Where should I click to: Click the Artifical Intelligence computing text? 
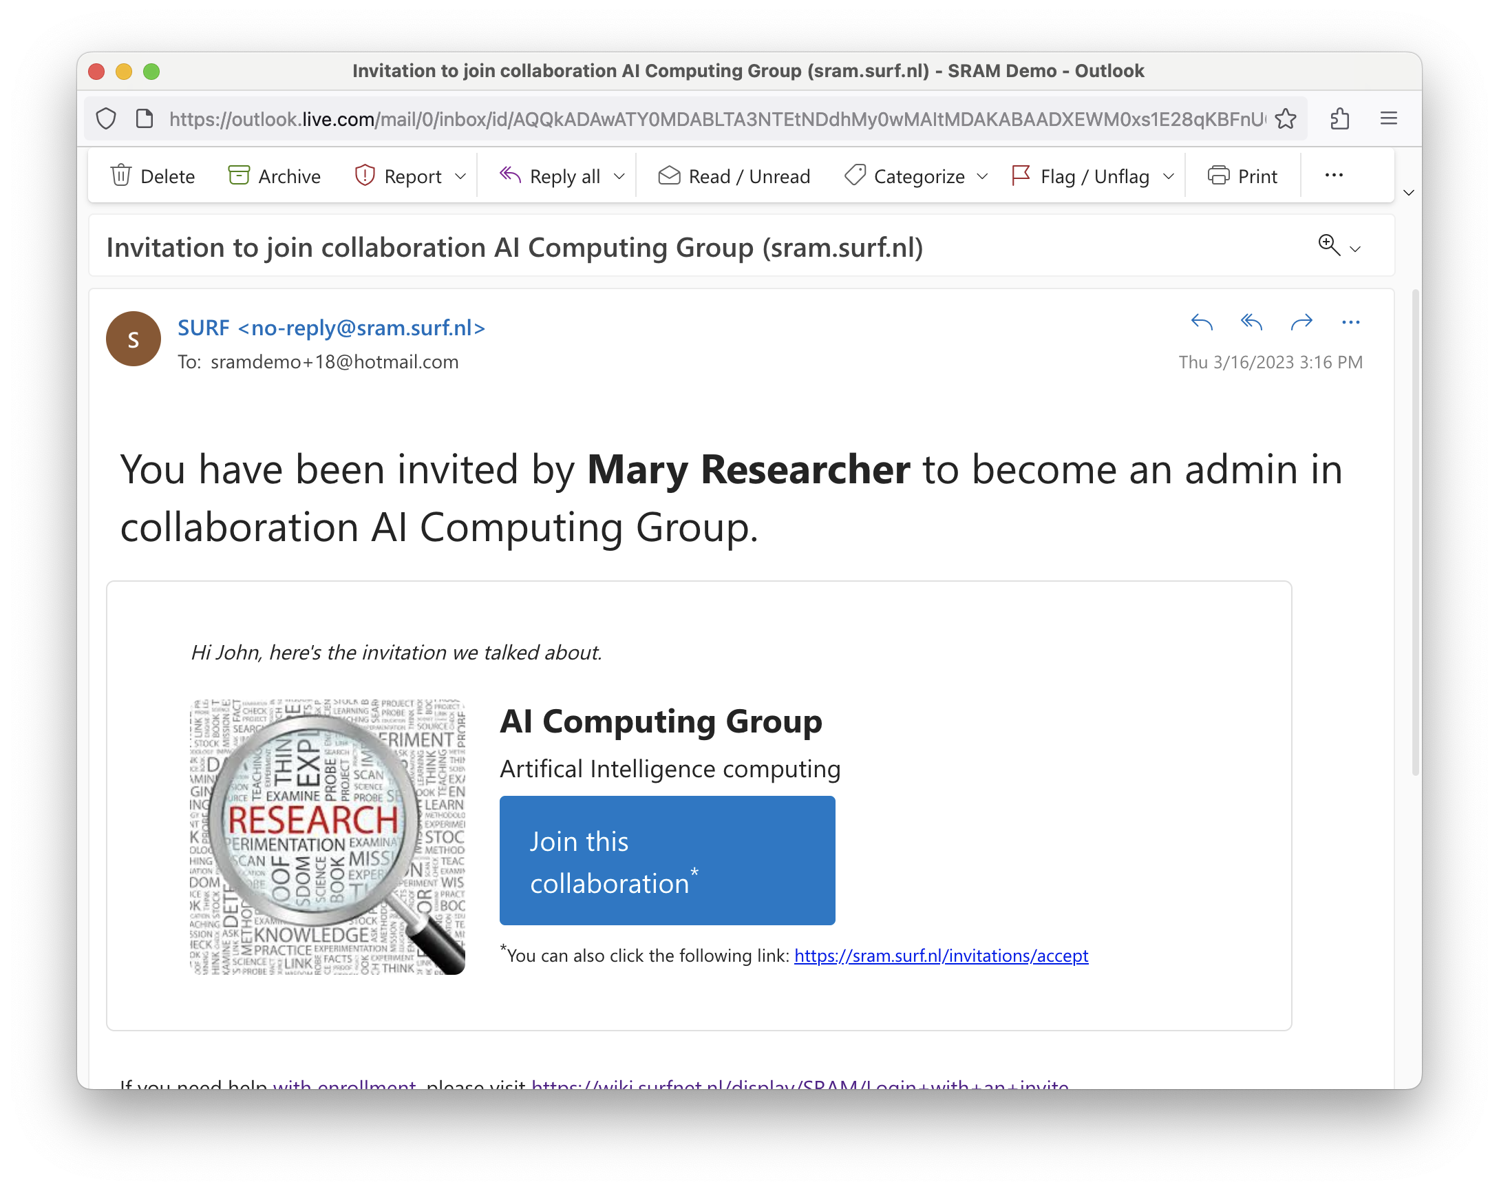pos(670,769)
